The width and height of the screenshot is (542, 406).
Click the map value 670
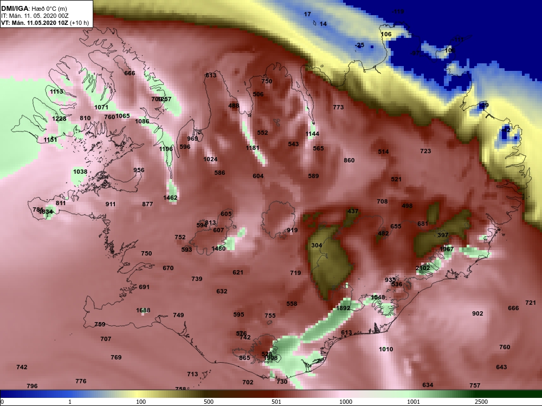168,269
